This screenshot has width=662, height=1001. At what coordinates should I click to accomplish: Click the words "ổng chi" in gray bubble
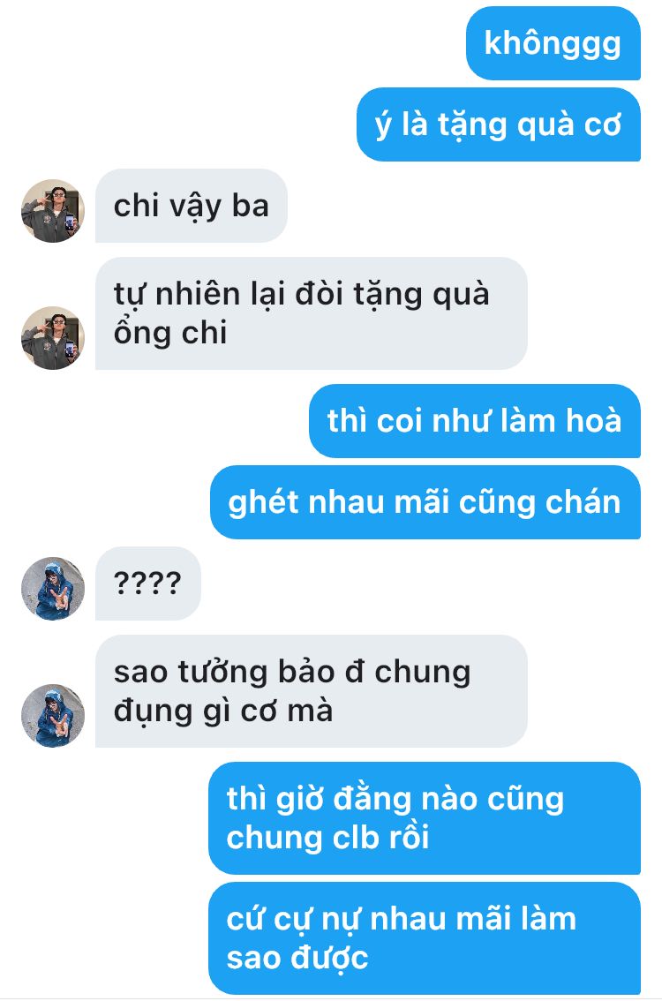[x=170, y=334]
